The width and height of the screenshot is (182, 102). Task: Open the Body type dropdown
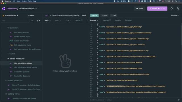tap(47, 20)
